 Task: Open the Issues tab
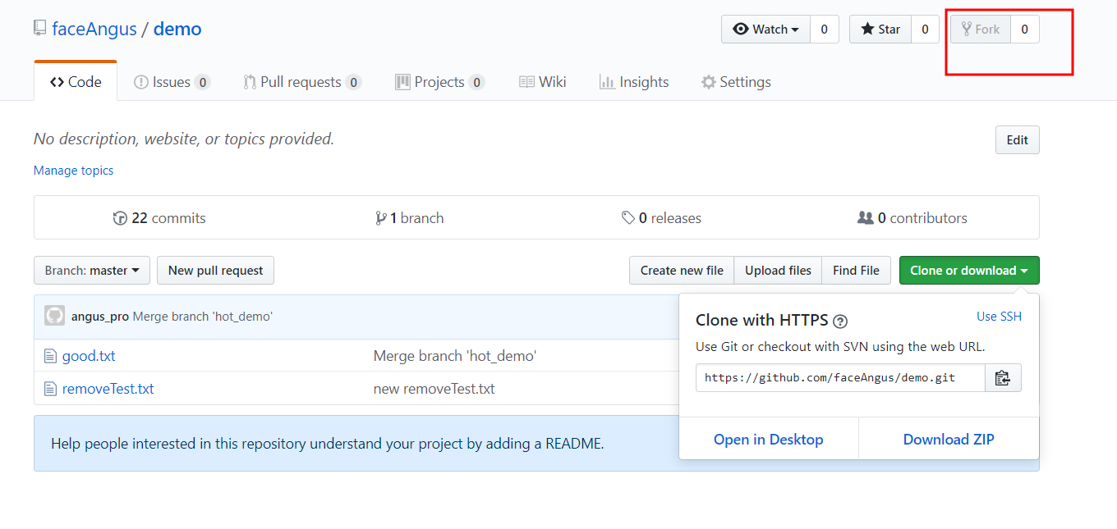click(x=172, y=82)
